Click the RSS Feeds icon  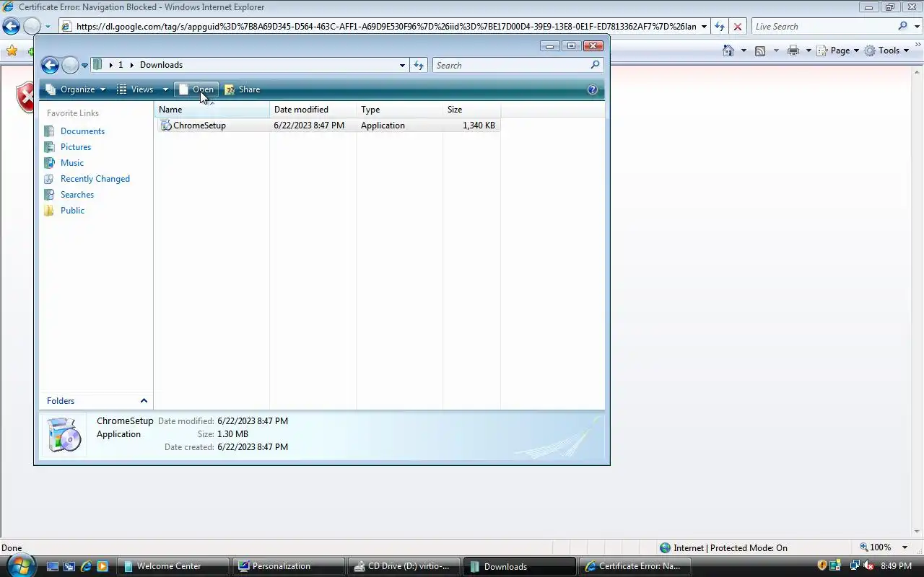(x=760, y=50)
